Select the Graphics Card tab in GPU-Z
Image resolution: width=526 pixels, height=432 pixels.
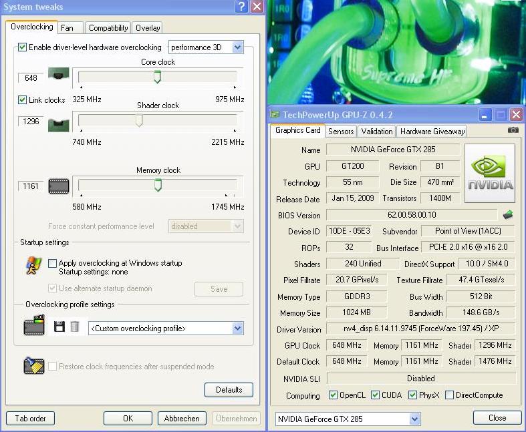(x=298, y=130)
